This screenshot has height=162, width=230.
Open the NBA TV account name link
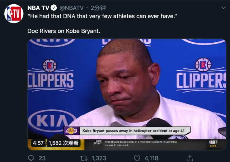(38, 8)
